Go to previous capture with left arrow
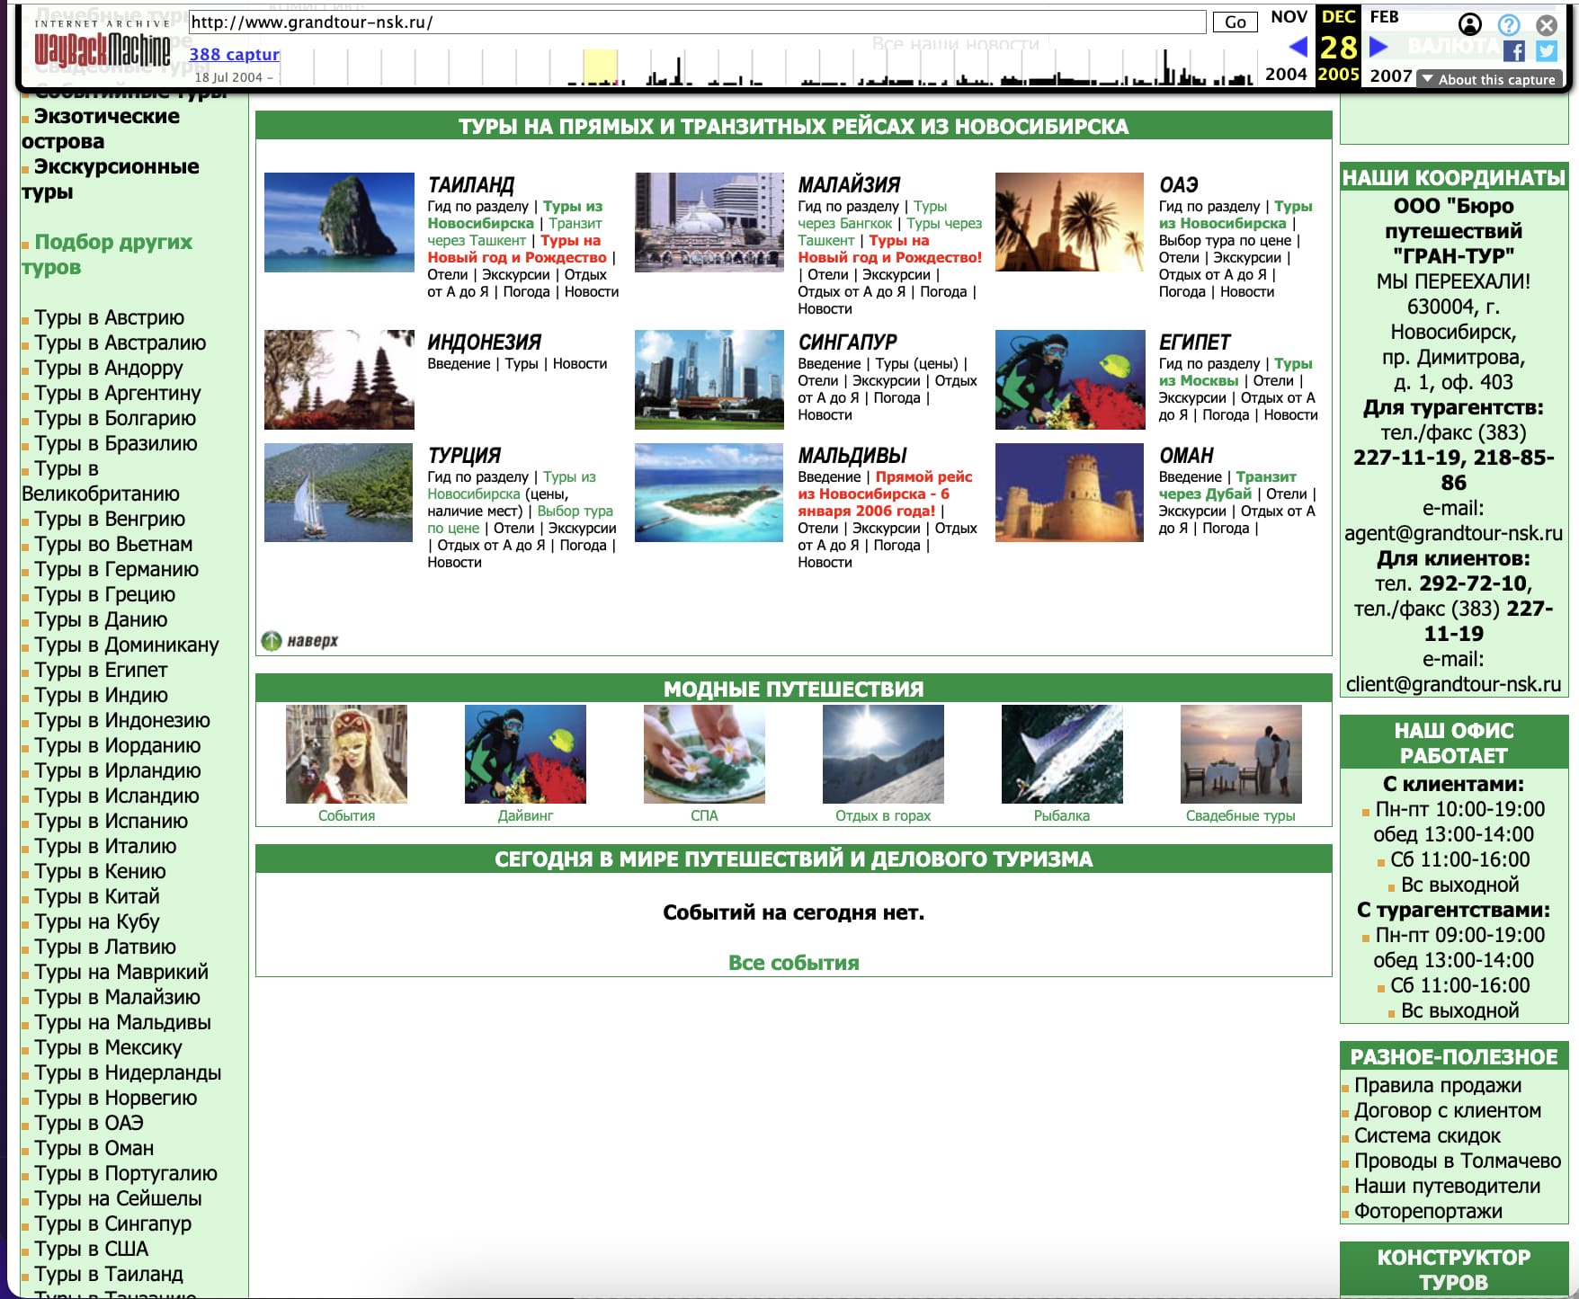 pyautogui.click(x=1298, y=47)
